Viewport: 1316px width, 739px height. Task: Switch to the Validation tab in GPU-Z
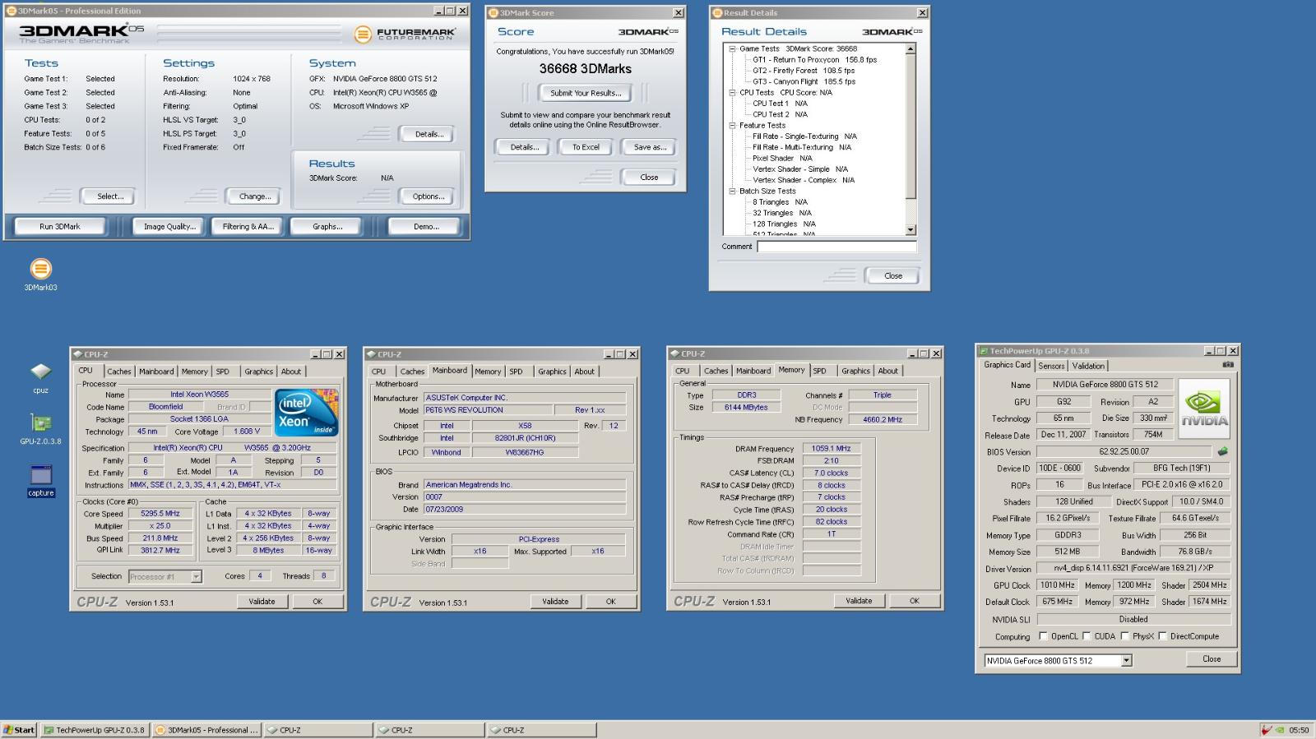1088,366
